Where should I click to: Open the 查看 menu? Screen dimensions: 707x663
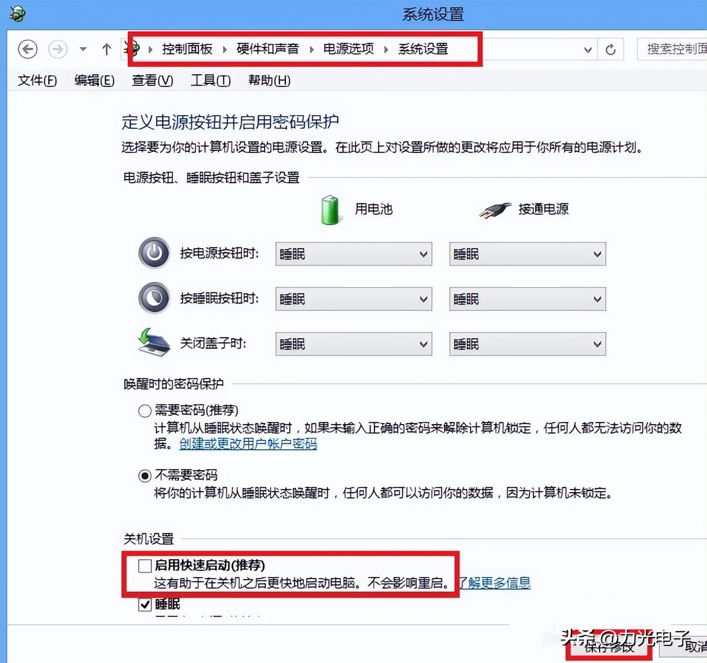click(x=151, y=81)
